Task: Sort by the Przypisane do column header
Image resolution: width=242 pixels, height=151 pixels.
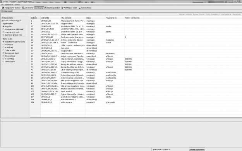Action: point(115,18)
